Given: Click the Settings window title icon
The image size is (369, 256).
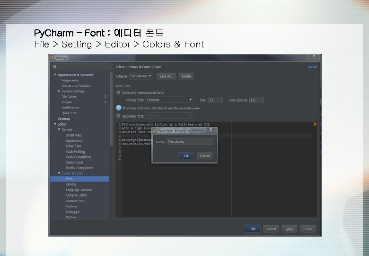Looking at the screenshot, I should pyautogui.click(x=52, y=57).
